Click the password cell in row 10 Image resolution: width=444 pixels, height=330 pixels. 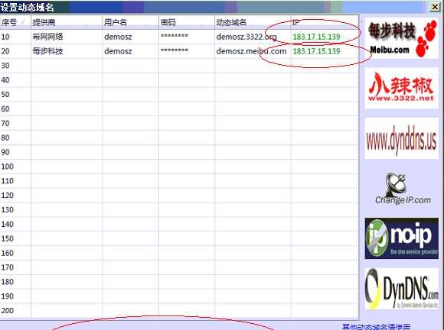tap(187, 37)
